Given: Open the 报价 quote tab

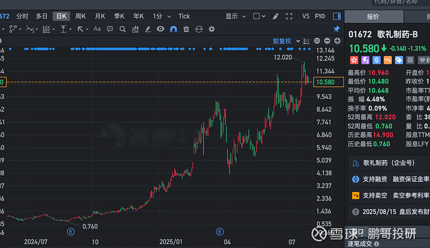Looking at the screenshot, I should [374, 17].
